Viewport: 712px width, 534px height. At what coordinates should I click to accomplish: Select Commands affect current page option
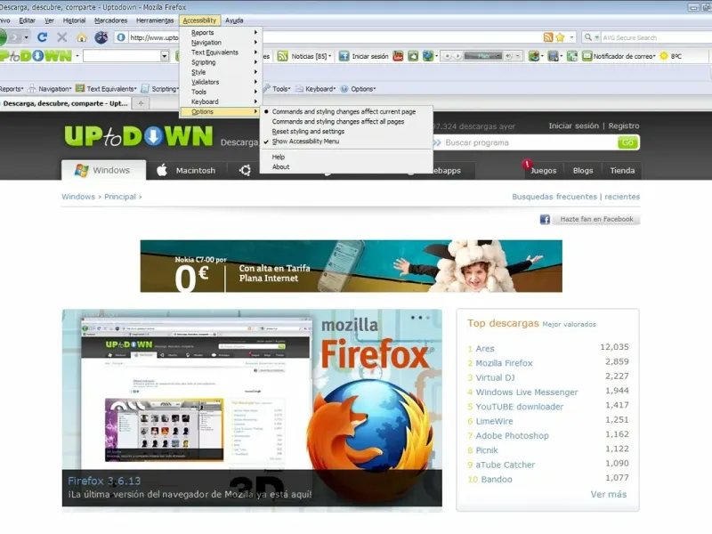coord(344,112)
